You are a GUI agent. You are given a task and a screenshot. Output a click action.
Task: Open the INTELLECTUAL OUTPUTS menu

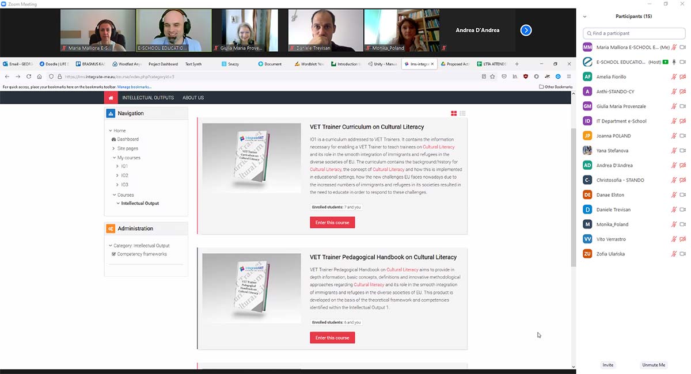coord(147,98)
